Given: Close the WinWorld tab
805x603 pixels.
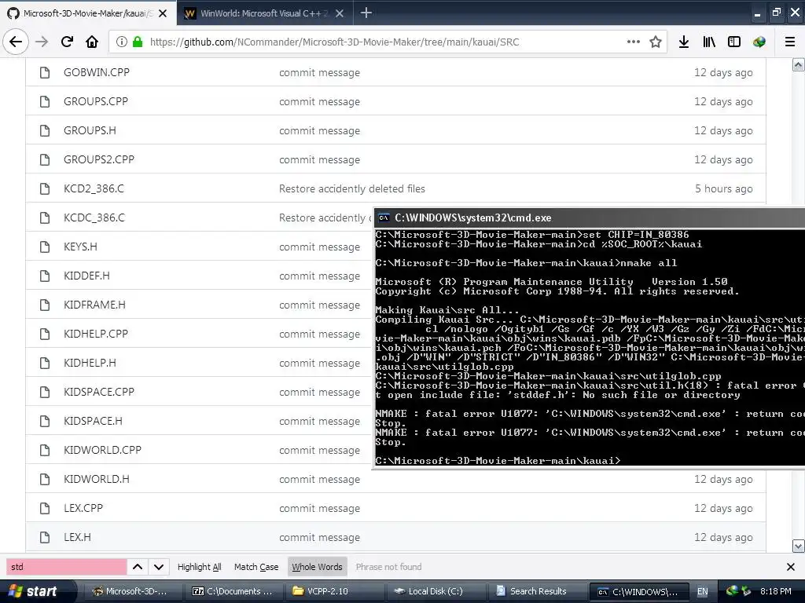Looking at the screenshot, I should [x=340, y=13].
